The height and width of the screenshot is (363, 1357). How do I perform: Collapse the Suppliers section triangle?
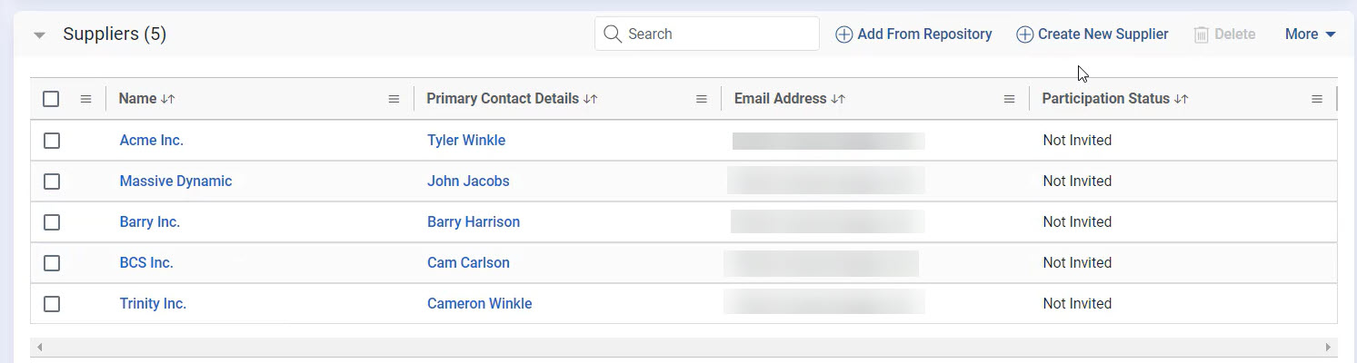click(39, 35)
